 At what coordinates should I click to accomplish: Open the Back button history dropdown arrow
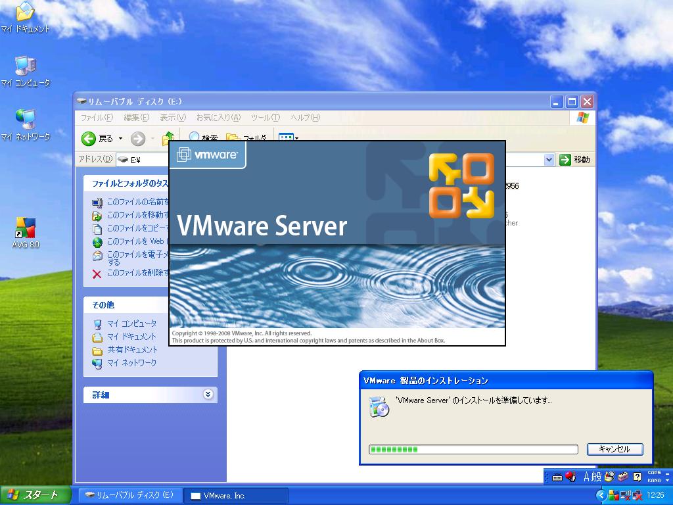[x=121, y=138]
